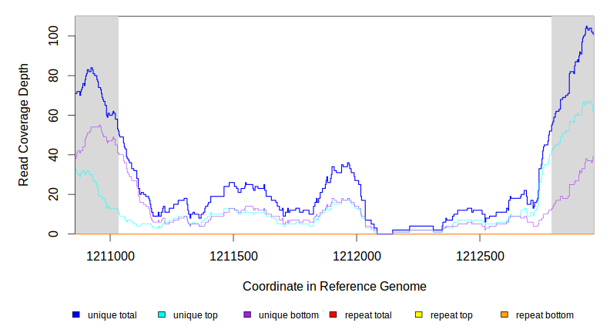Click the red repeat total legend swatch
This screenshot has height=333, width=610.
click(333, 315)
